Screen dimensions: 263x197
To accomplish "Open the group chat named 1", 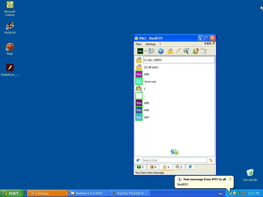I will pos(175,89).
